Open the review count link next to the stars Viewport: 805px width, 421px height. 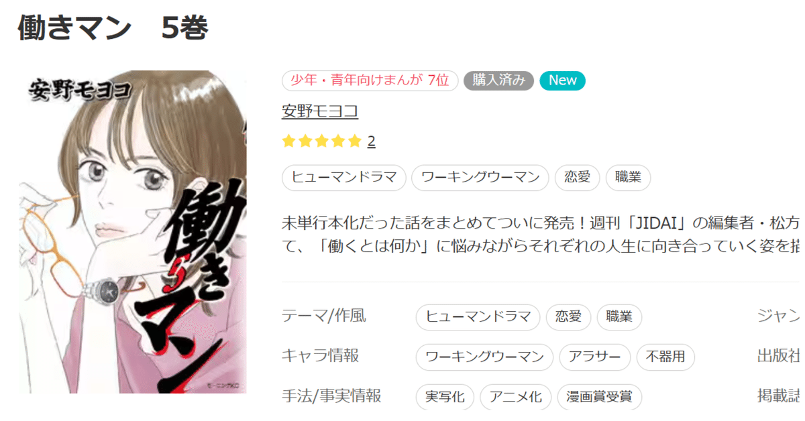tap(372, 141)
